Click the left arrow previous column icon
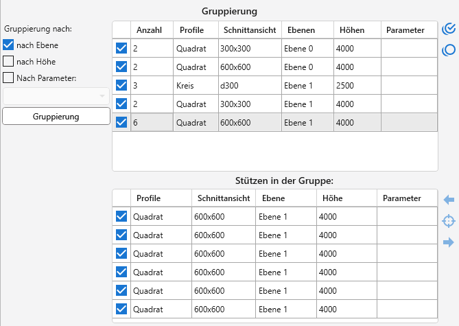Screen dimensions: 459x326 [x=449, y=200]
